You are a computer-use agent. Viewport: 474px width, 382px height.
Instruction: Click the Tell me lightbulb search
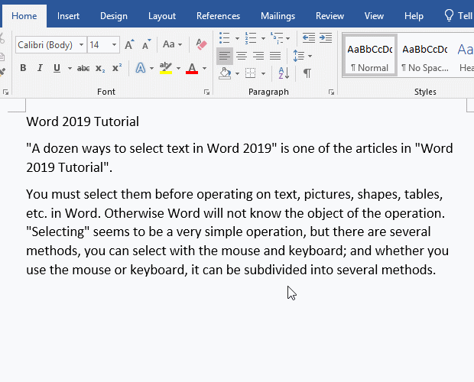point(458,16)
